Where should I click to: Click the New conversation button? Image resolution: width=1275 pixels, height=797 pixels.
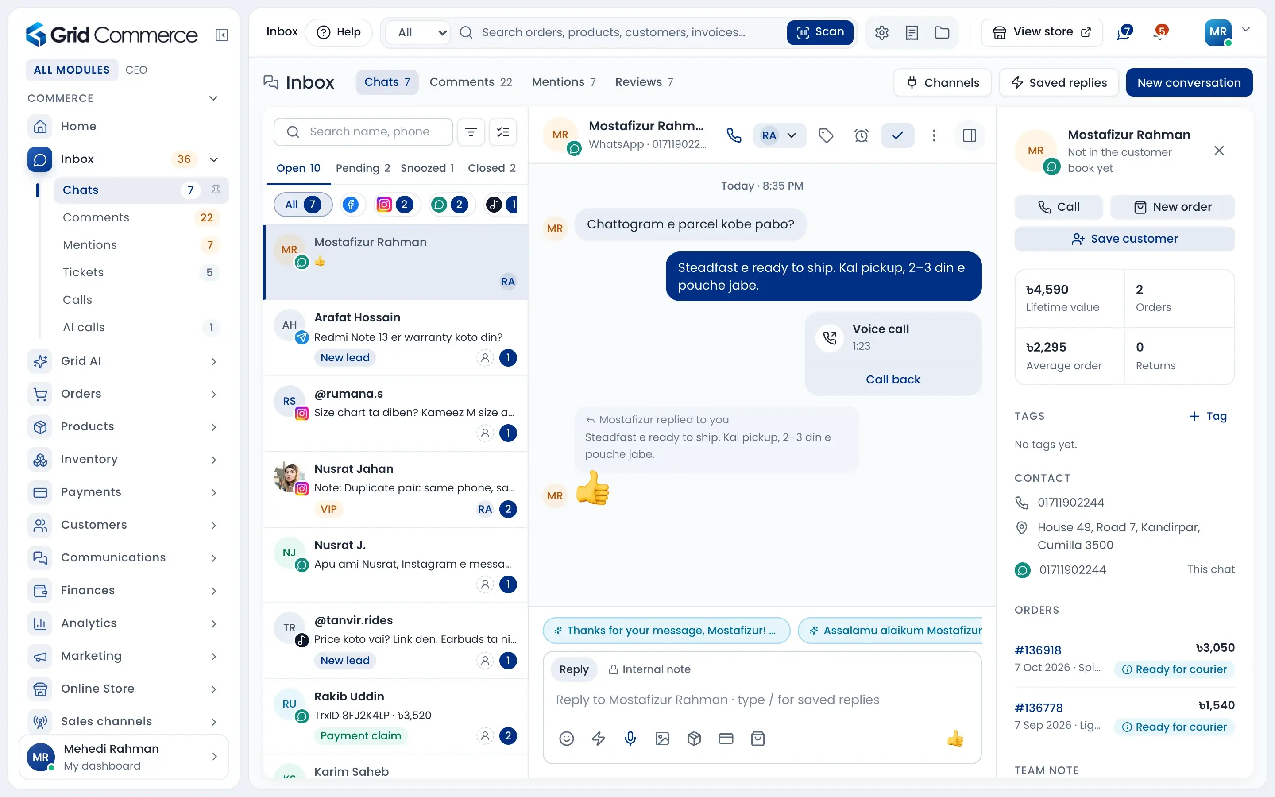1189,83
